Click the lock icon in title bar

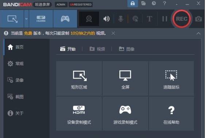tap(133, 3)
